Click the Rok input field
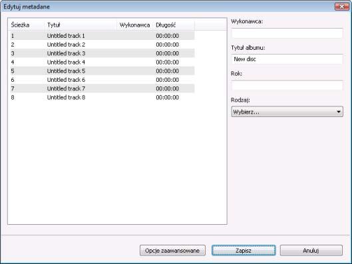 click(x=287, y=86)
